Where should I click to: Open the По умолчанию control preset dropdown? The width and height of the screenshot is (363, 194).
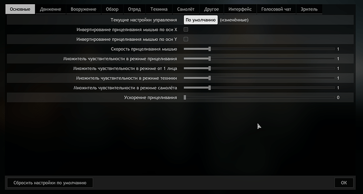(x=201, y=20)
